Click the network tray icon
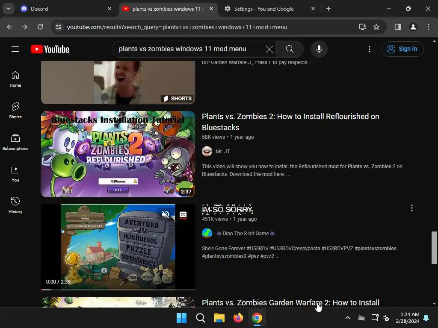This screenshot has height=328, width=438. (375, 318)
